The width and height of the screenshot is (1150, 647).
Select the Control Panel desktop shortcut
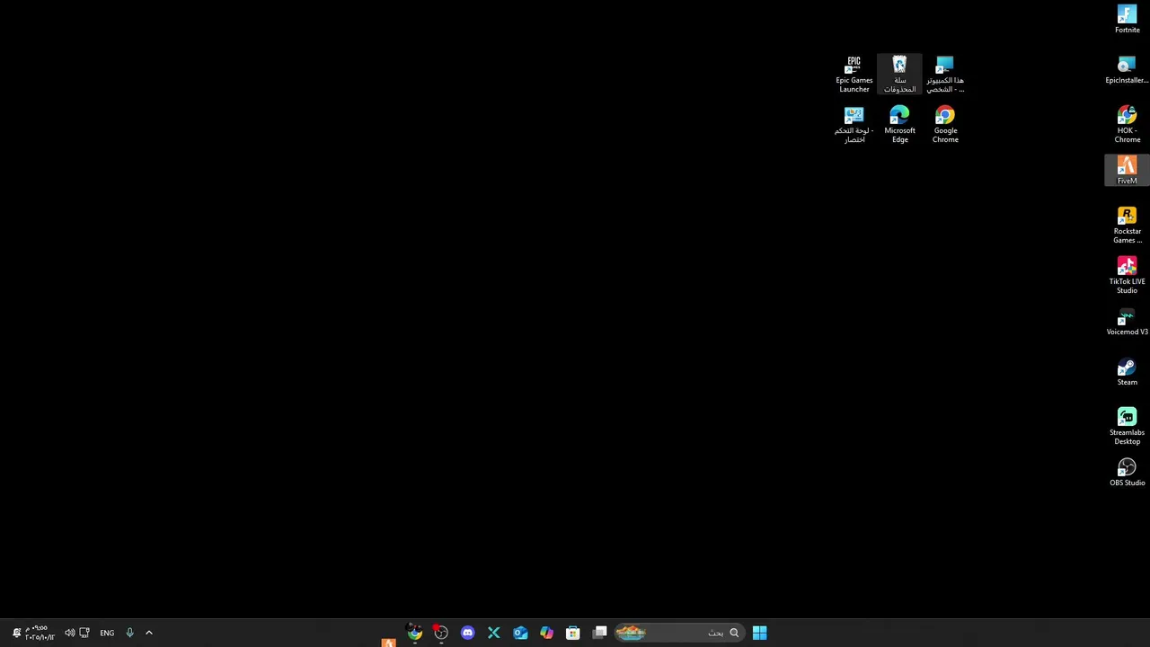click(854, 124)
